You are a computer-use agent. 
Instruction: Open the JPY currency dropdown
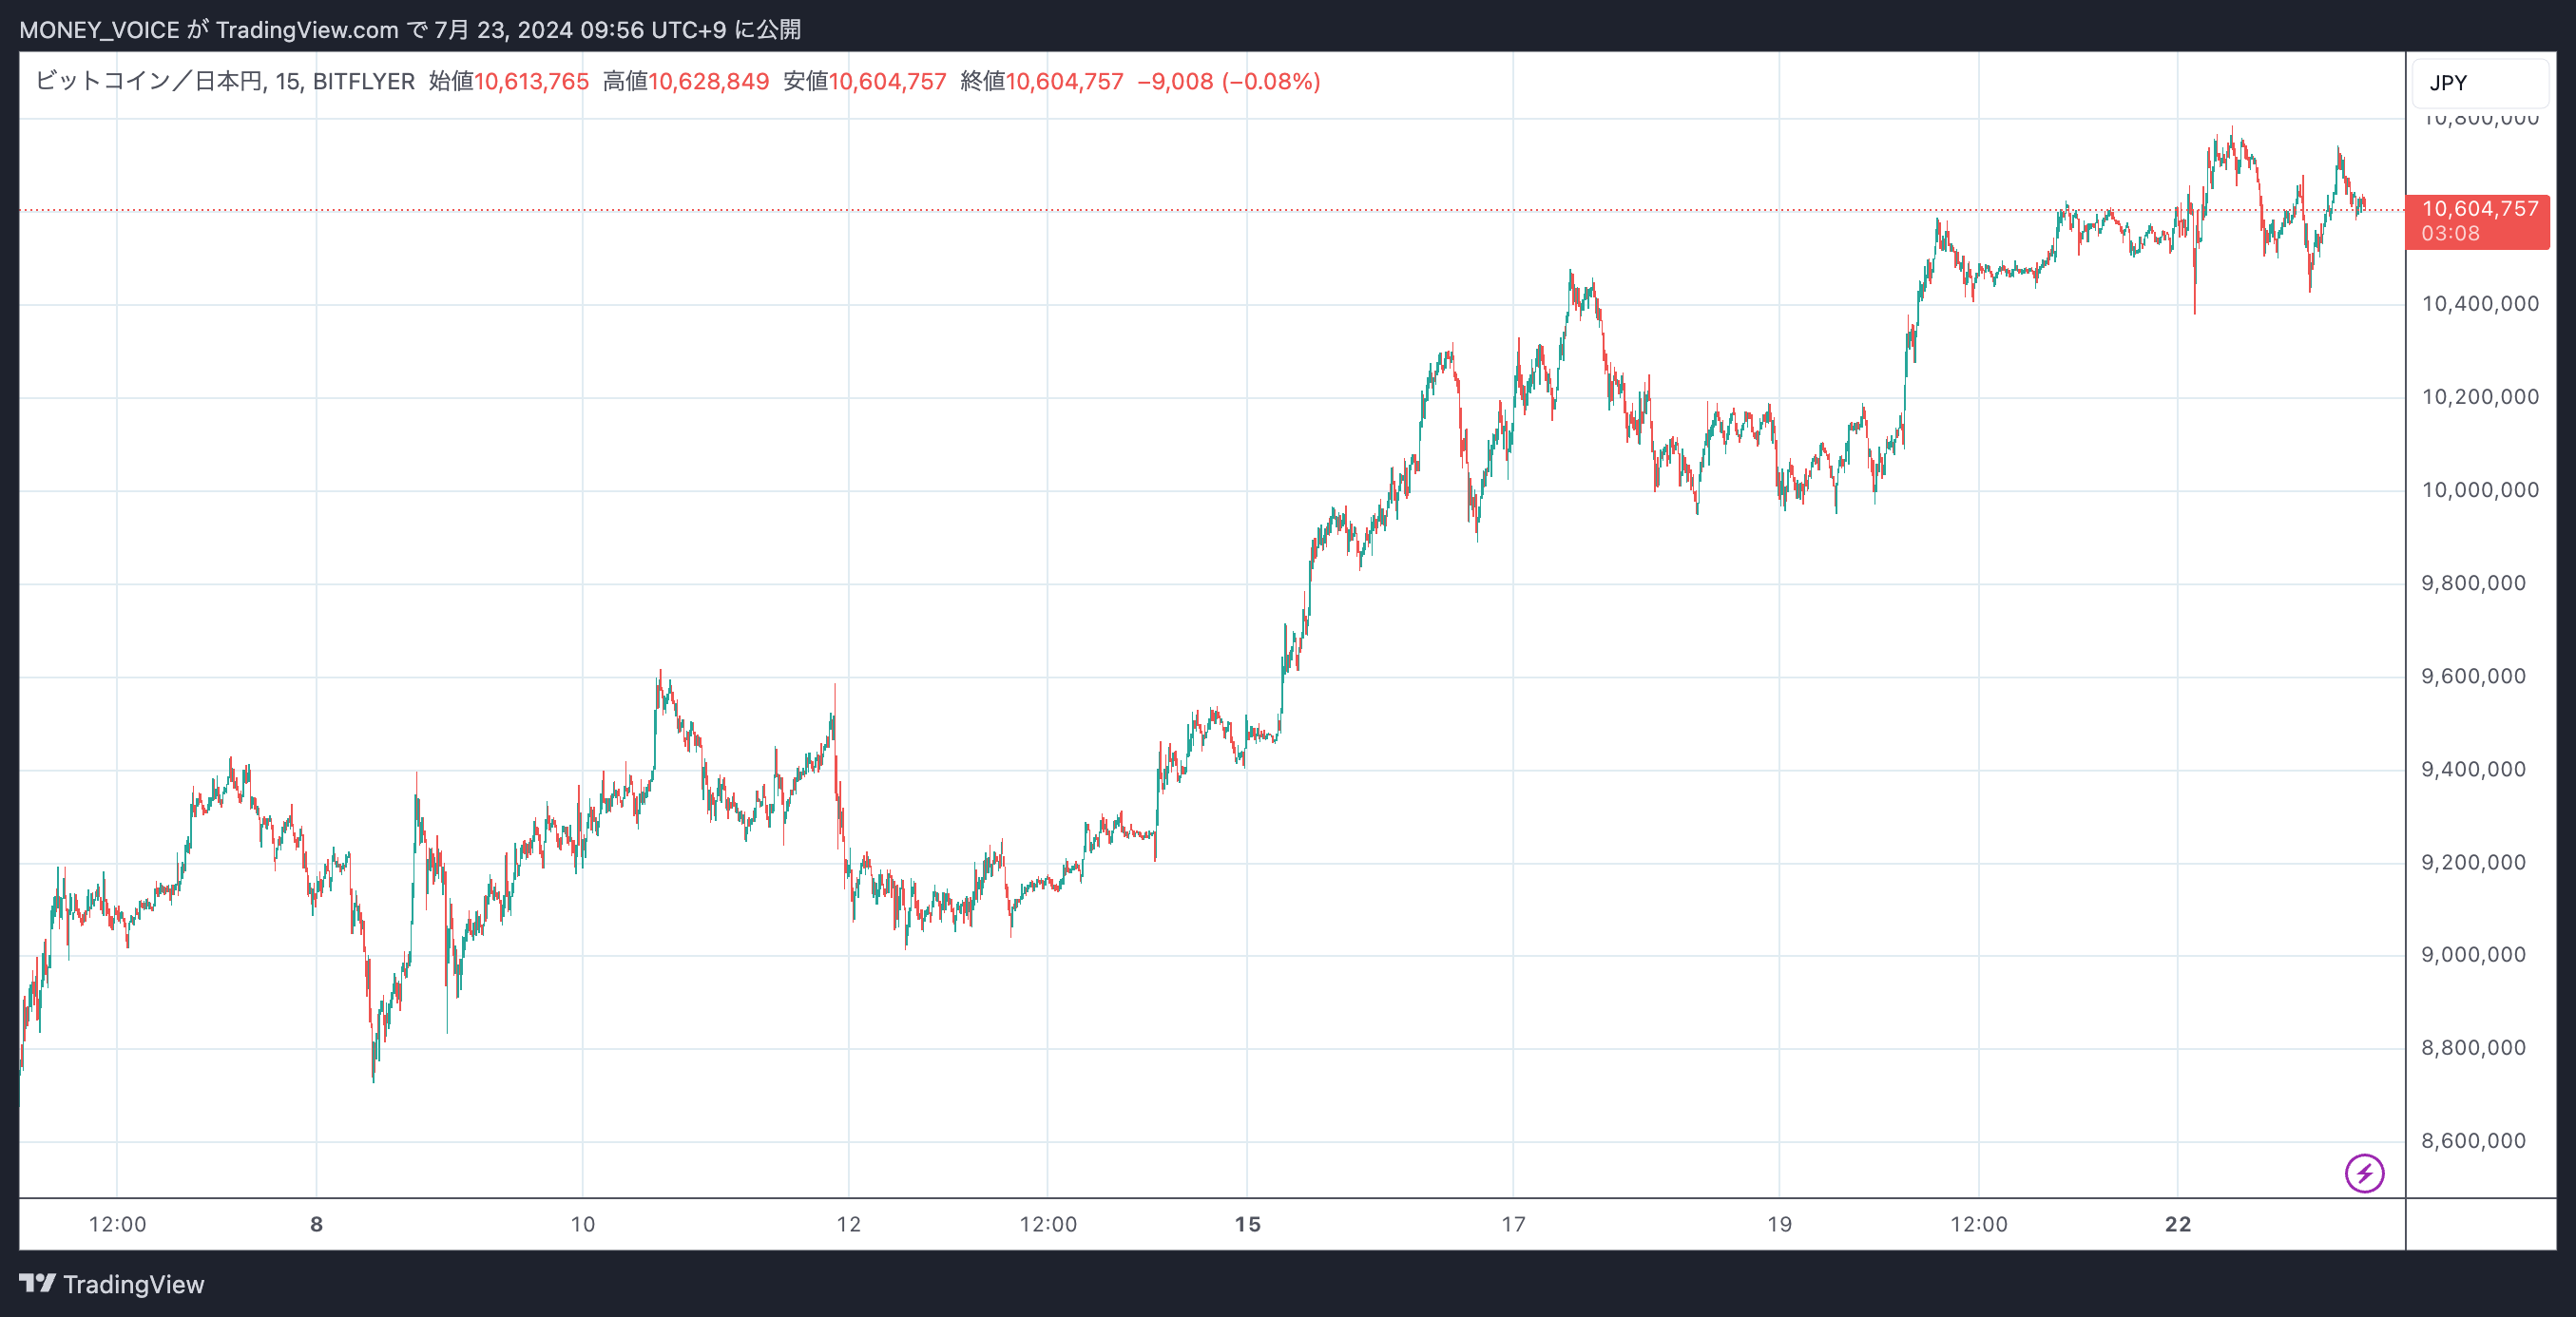[2478, 83]
